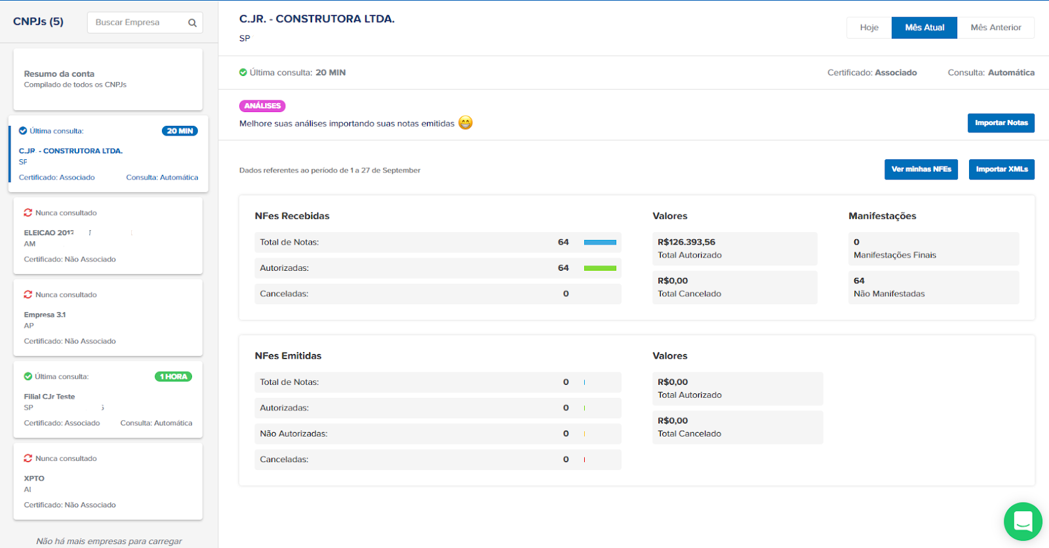Select the Mês Atual tab
The width and height of the screenshot is (1049, 548).
924,28
